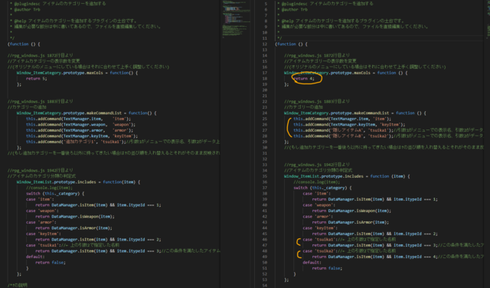Click '(function () {' on right line 12
This screenshot has width=490, height=288.
point(291,44)
